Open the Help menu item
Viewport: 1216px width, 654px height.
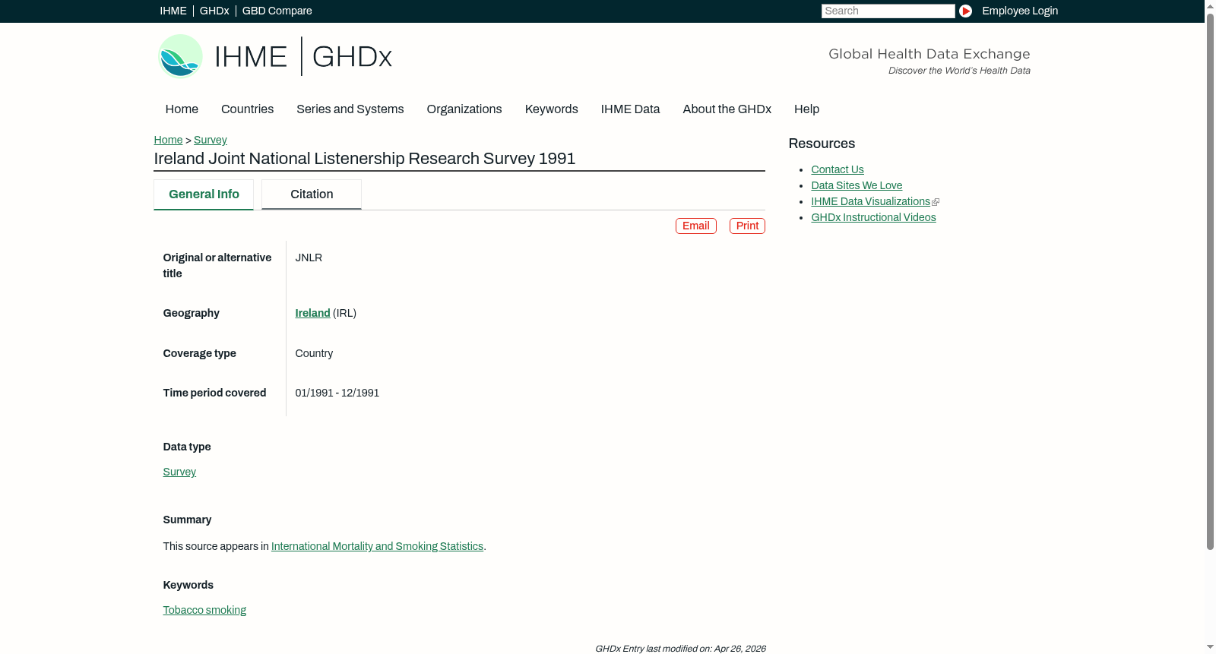point(806,109)
